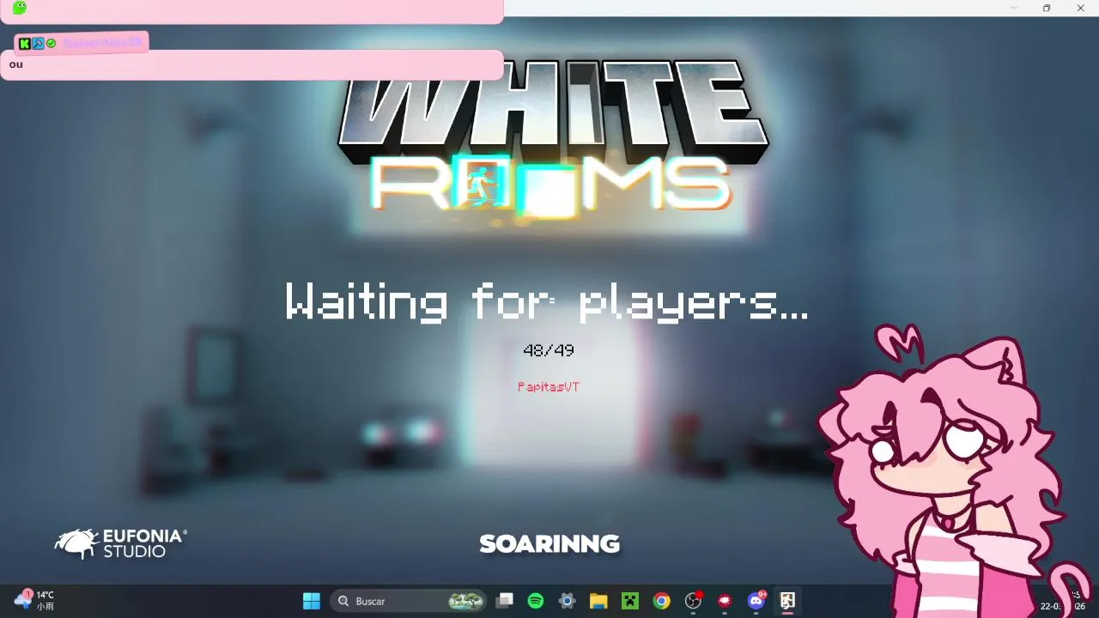Close the game window
This screenshot has width=1099, height=618.
pyautogui.click(x=1080, y=8)
